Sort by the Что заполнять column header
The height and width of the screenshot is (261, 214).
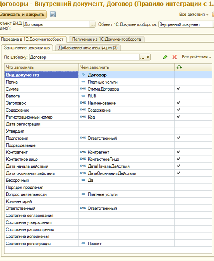[x=41, y=67]
